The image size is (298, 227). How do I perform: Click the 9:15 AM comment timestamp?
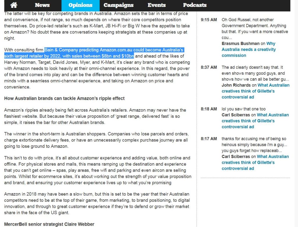coord(209,20)
